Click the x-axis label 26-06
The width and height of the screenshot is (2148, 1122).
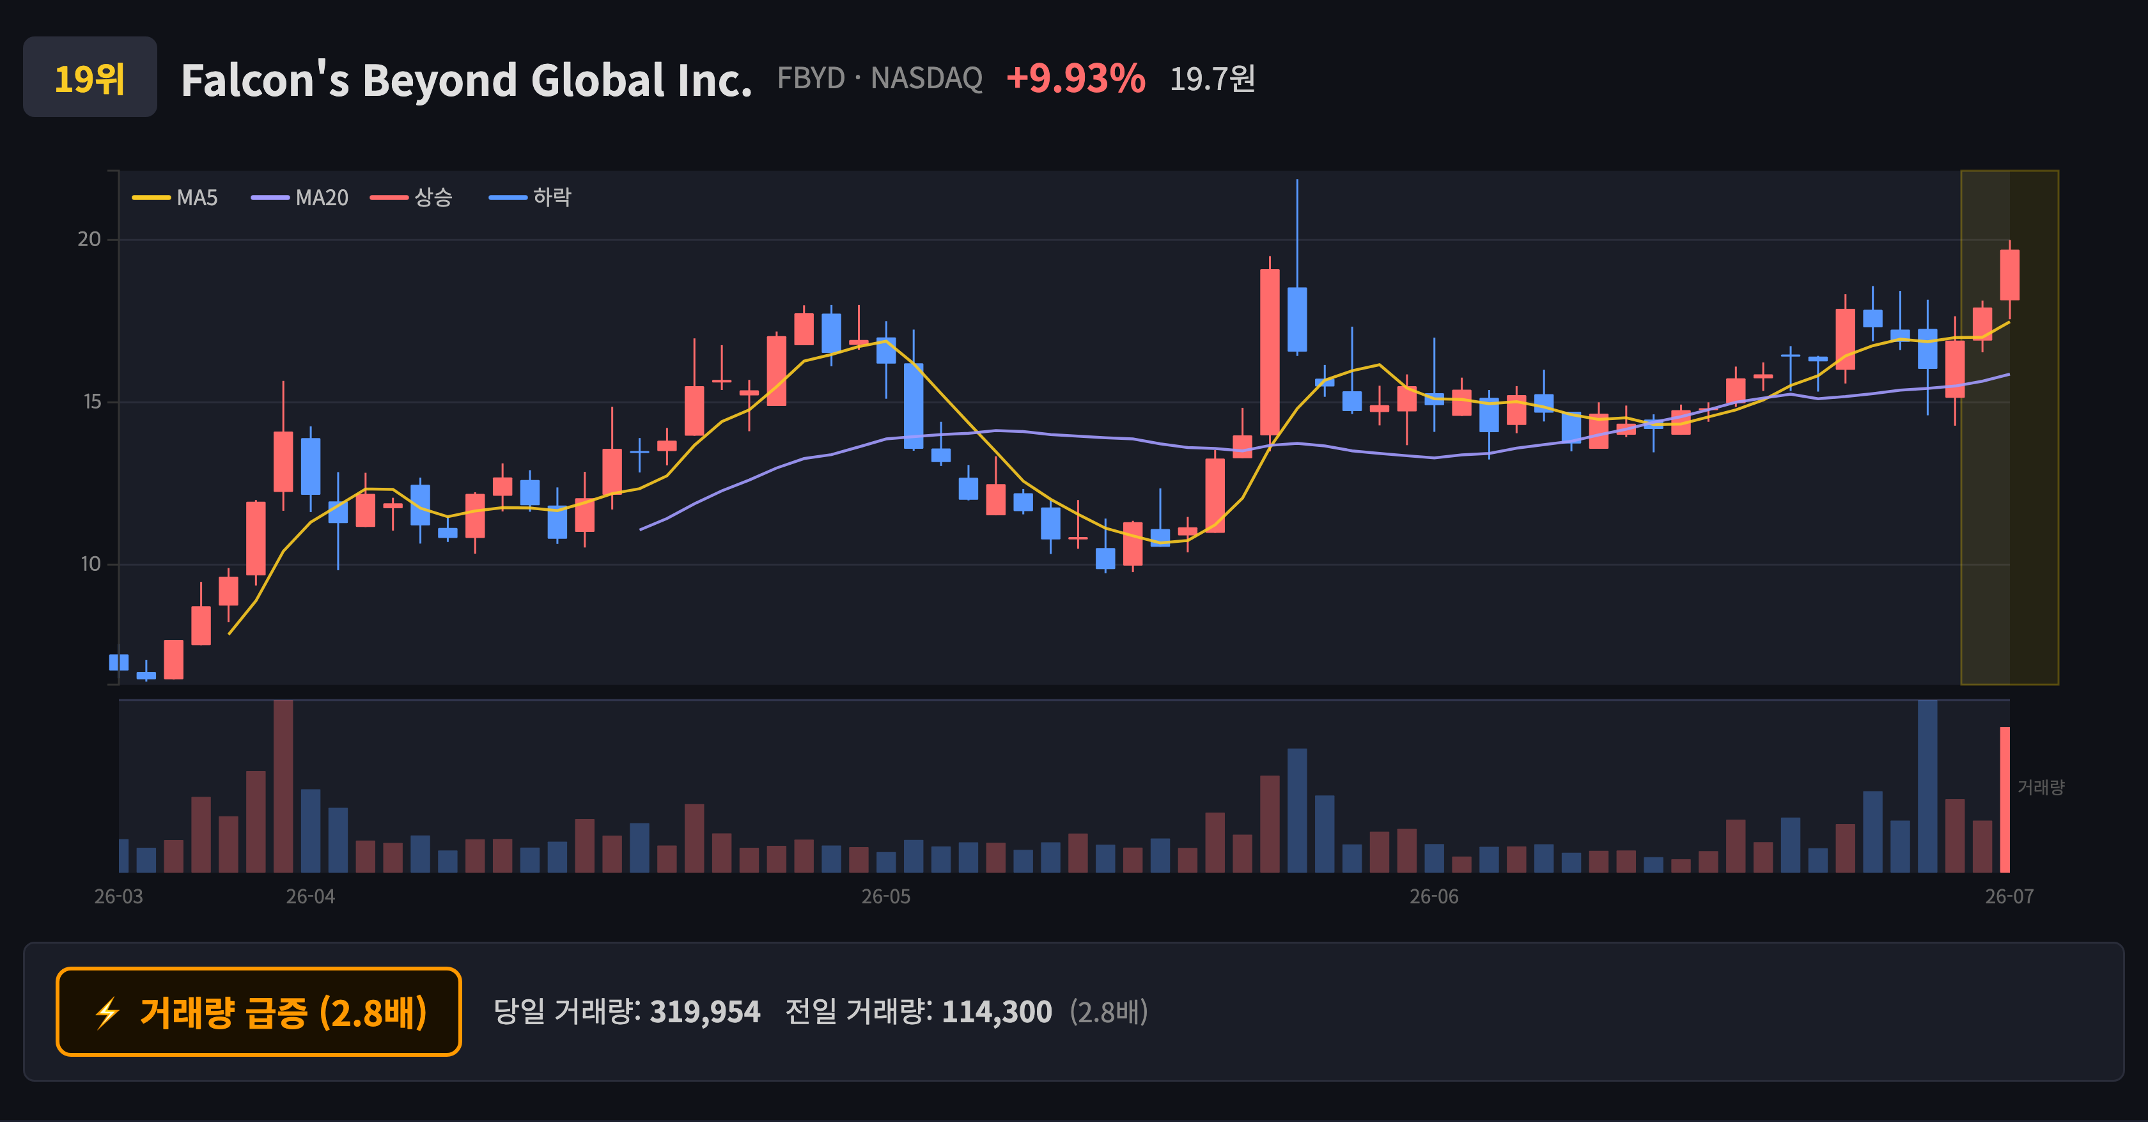coord(1434,897)
